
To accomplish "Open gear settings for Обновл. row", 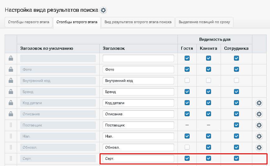I will (259, 147).
